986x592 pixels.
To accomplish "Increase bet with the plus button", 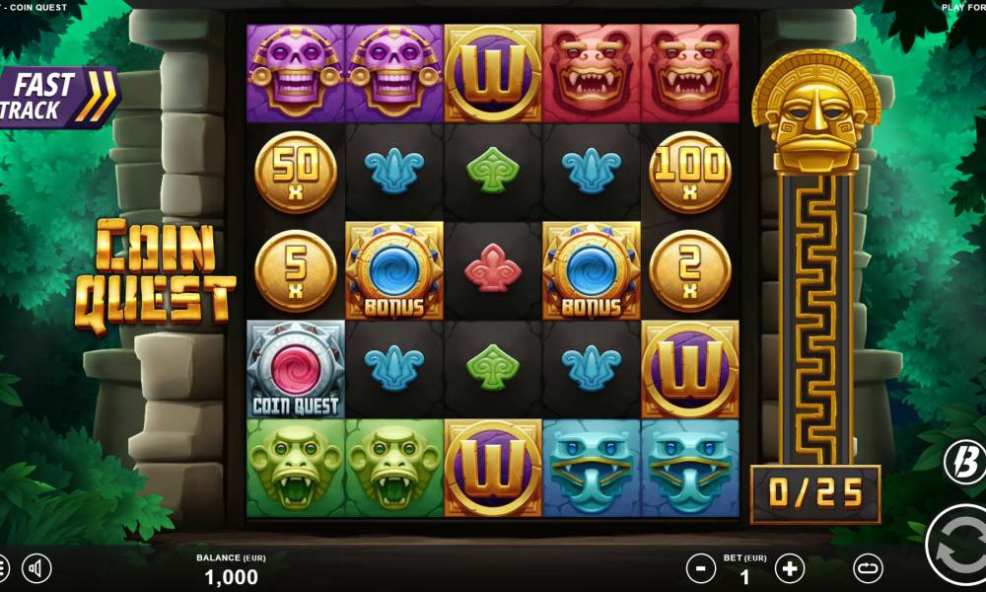I will [790, 568].
